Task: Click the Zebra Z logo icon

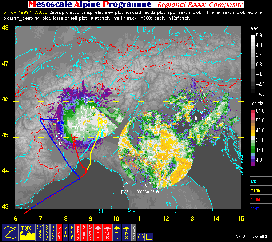Action: [x=10, y=232]
